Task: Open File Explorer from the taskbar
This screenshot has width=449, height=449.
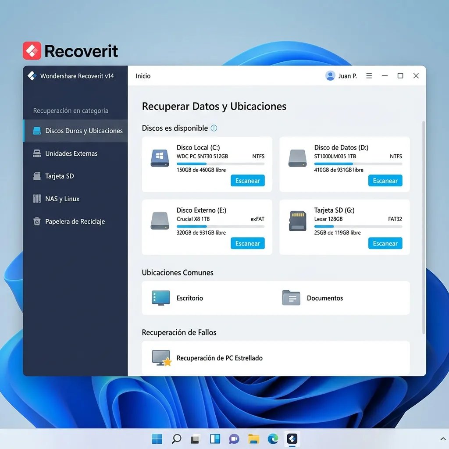Action: 253,438
